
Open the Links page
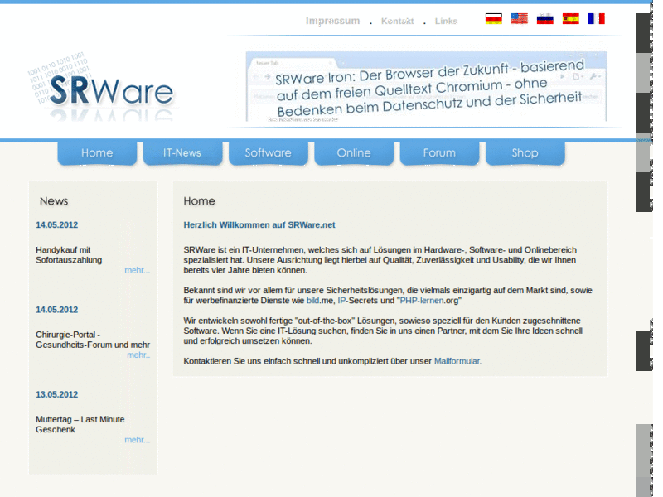(446, 21)
